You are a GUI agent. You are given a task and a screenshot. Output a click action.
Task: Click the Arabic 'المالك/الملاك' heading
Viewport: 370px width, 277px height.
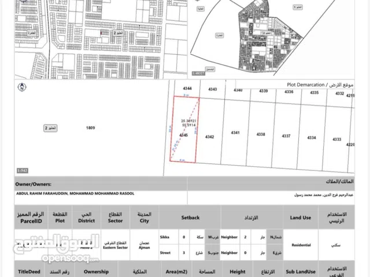(x=339, y=181)
